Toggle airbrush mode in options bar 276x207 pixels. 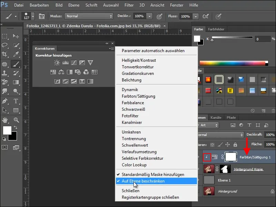[x=206, y=16]
